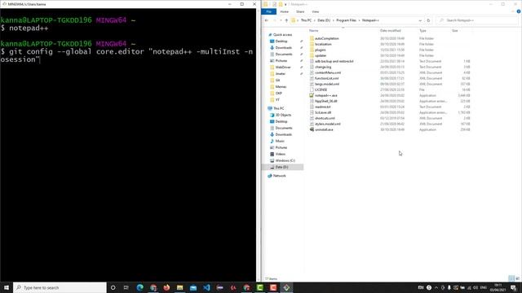The width and height of the screenshot is (522, 293).
Task: Sort files by Name column
Action: tap(313, 31)
